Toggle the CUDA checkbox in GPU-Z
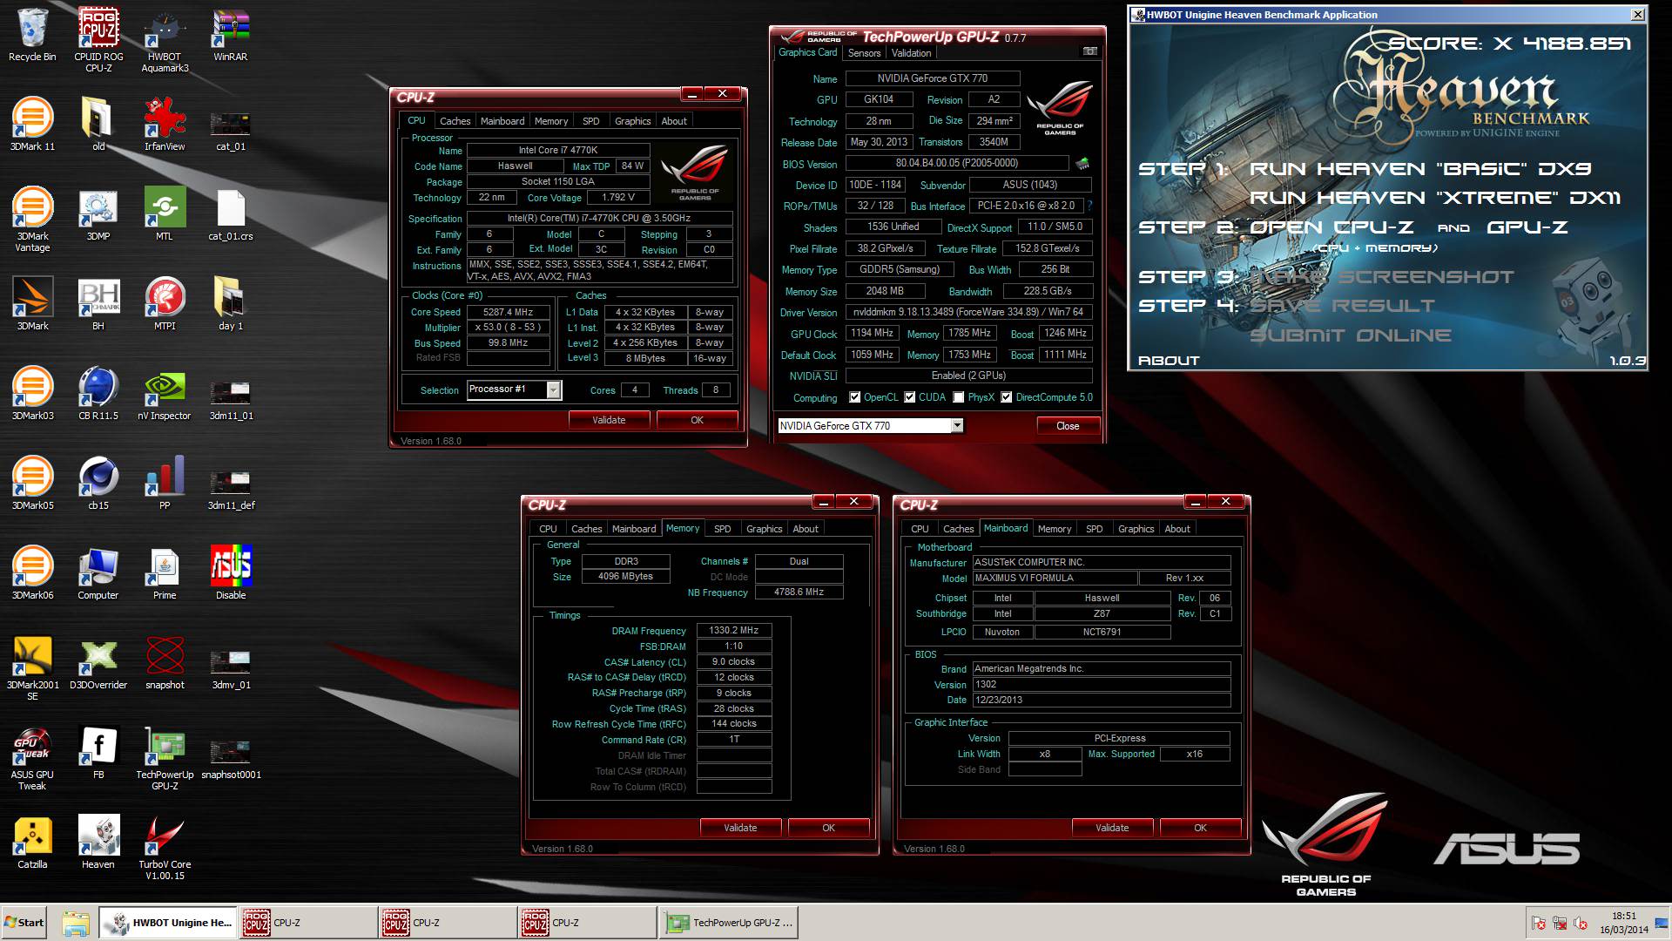Image resolution: width=1672 pixels, height=941 pixels. (909, 397)
